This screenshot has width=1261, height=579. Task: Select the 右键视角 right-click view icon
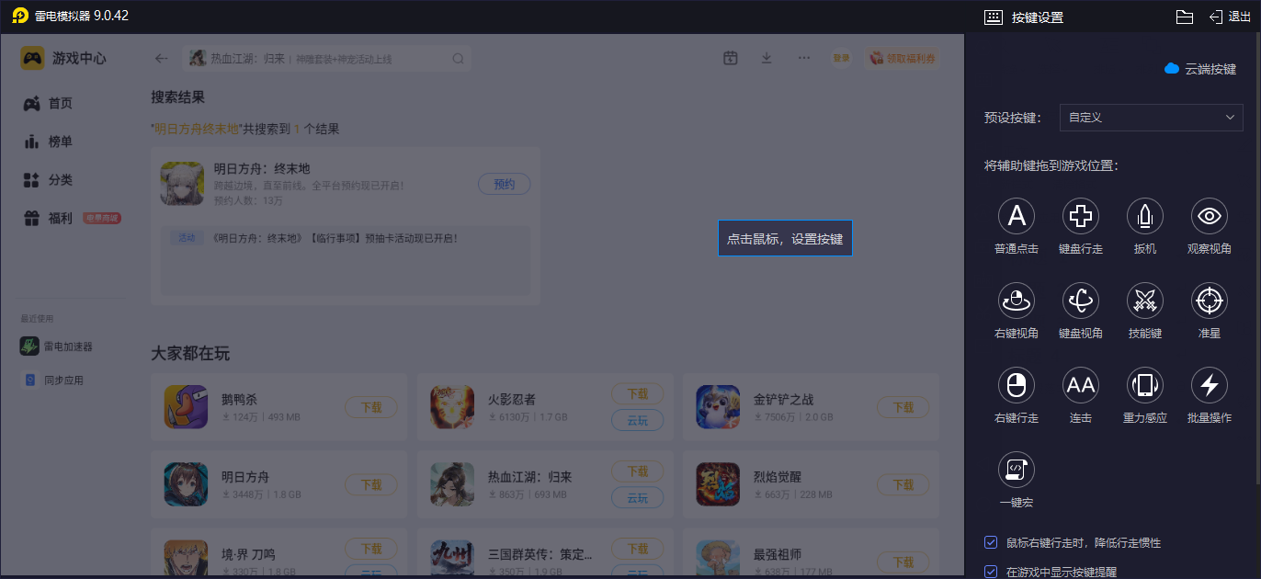[1017, 300]
